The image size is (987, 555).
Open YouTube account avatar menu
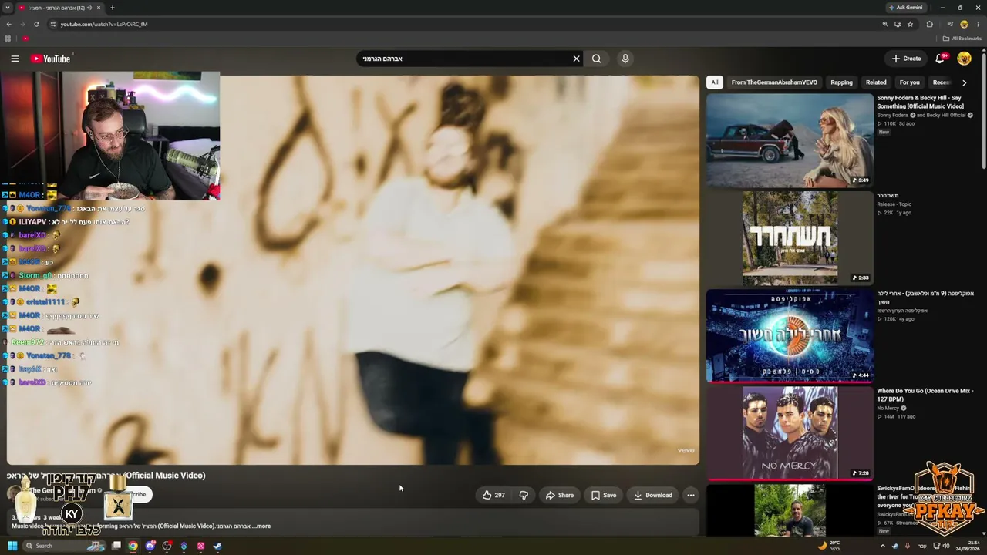(x=964, y=59)
